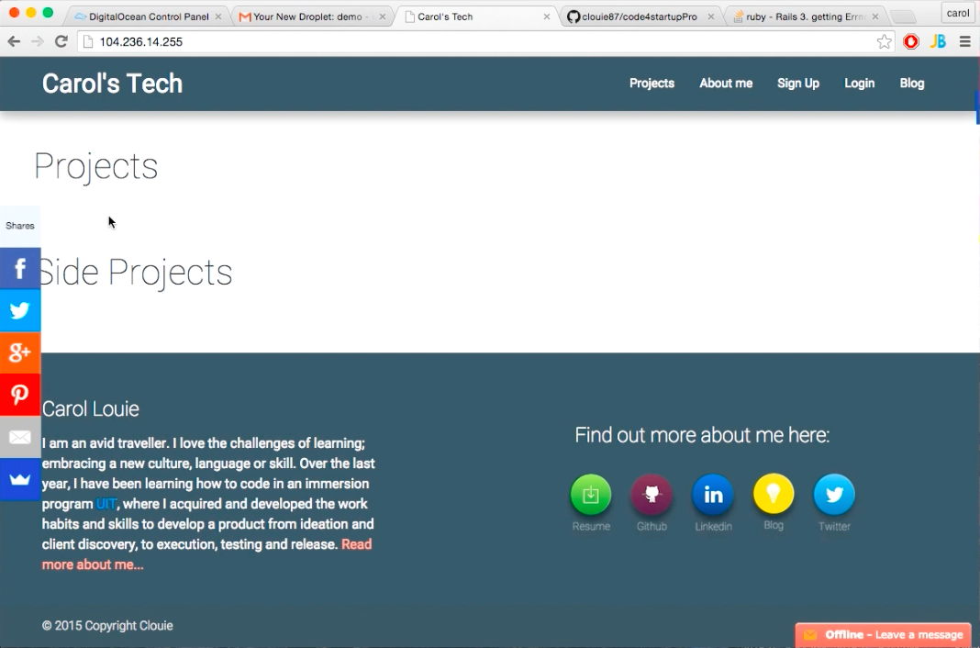Go back with browser back arrow

point(14,42)
